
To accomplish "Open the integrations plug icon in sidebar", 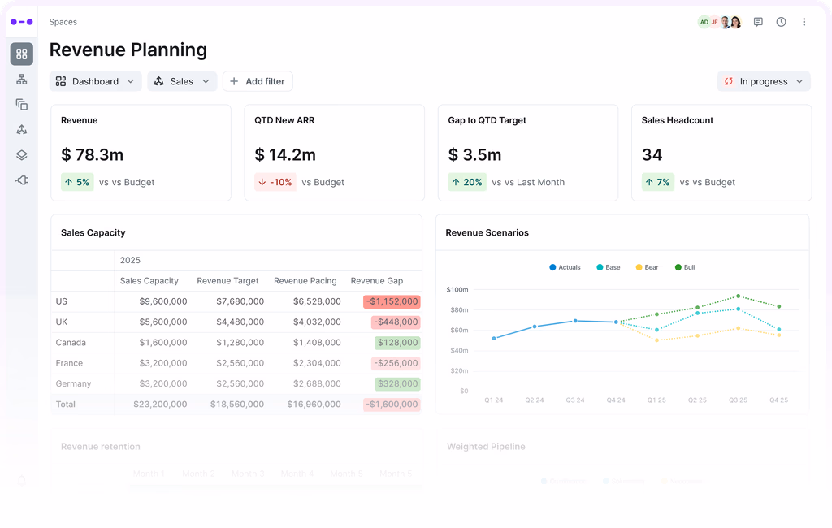I will tap(22, 180).
